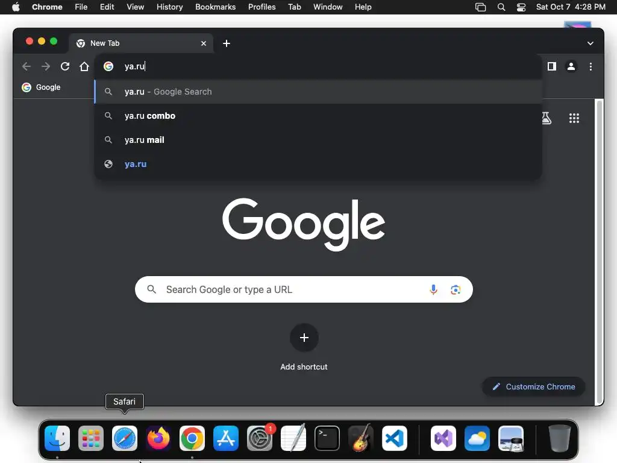617x463 pixels.
Task: Expand the tab search chevron
Action: click(x=590, y=43)
